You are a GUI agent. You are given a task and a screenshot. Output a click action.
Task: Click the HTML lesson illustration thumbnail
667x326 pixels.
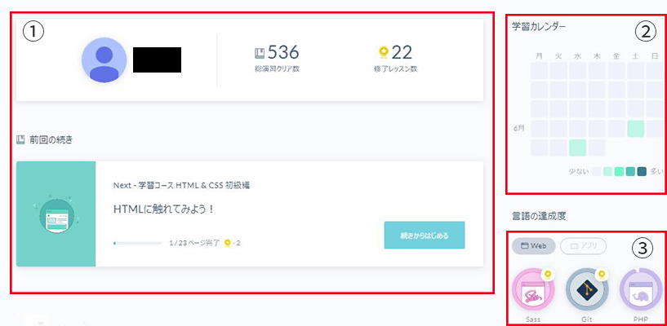[x=56, y=214]
